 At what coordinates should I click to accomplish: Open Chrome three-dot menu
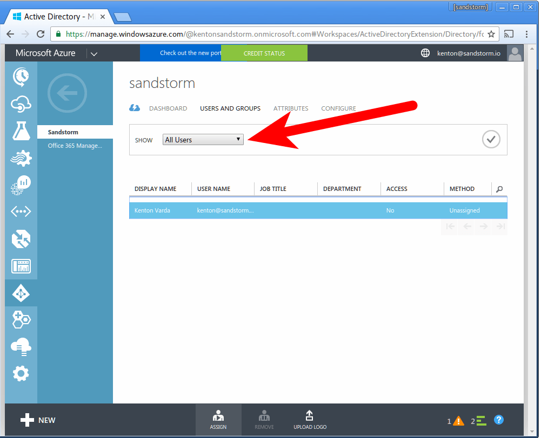(x=526, y=34)
